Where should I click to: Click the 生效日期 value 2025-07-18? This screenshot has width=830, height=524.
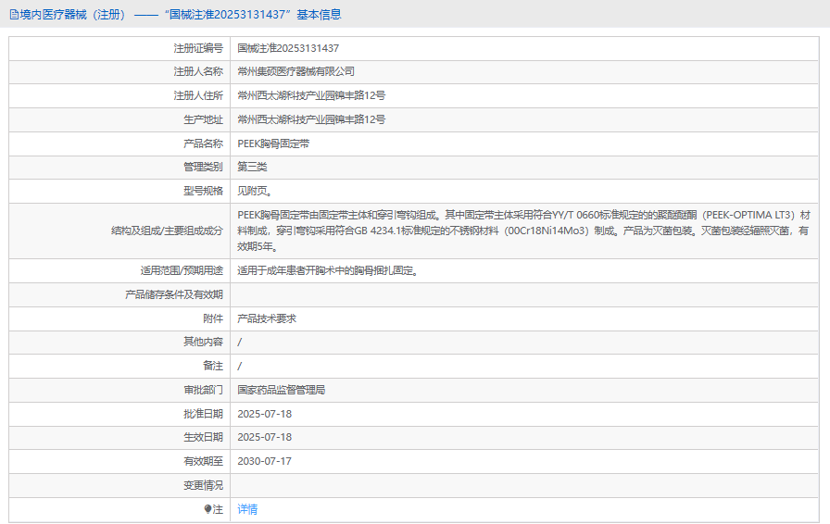tap(265, 437)
